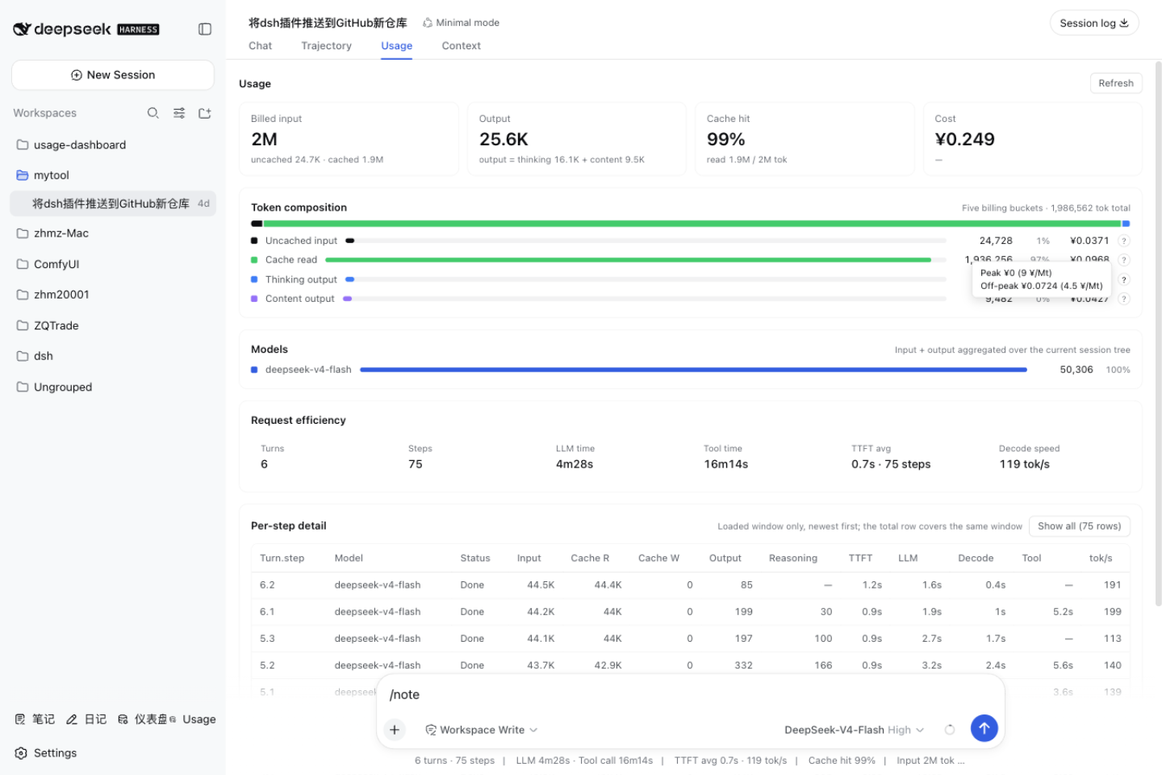Image resolution: width=1162 pixels, height=775 pixels.
Task: Click the deepseek logo
Action: pos(86,29)
